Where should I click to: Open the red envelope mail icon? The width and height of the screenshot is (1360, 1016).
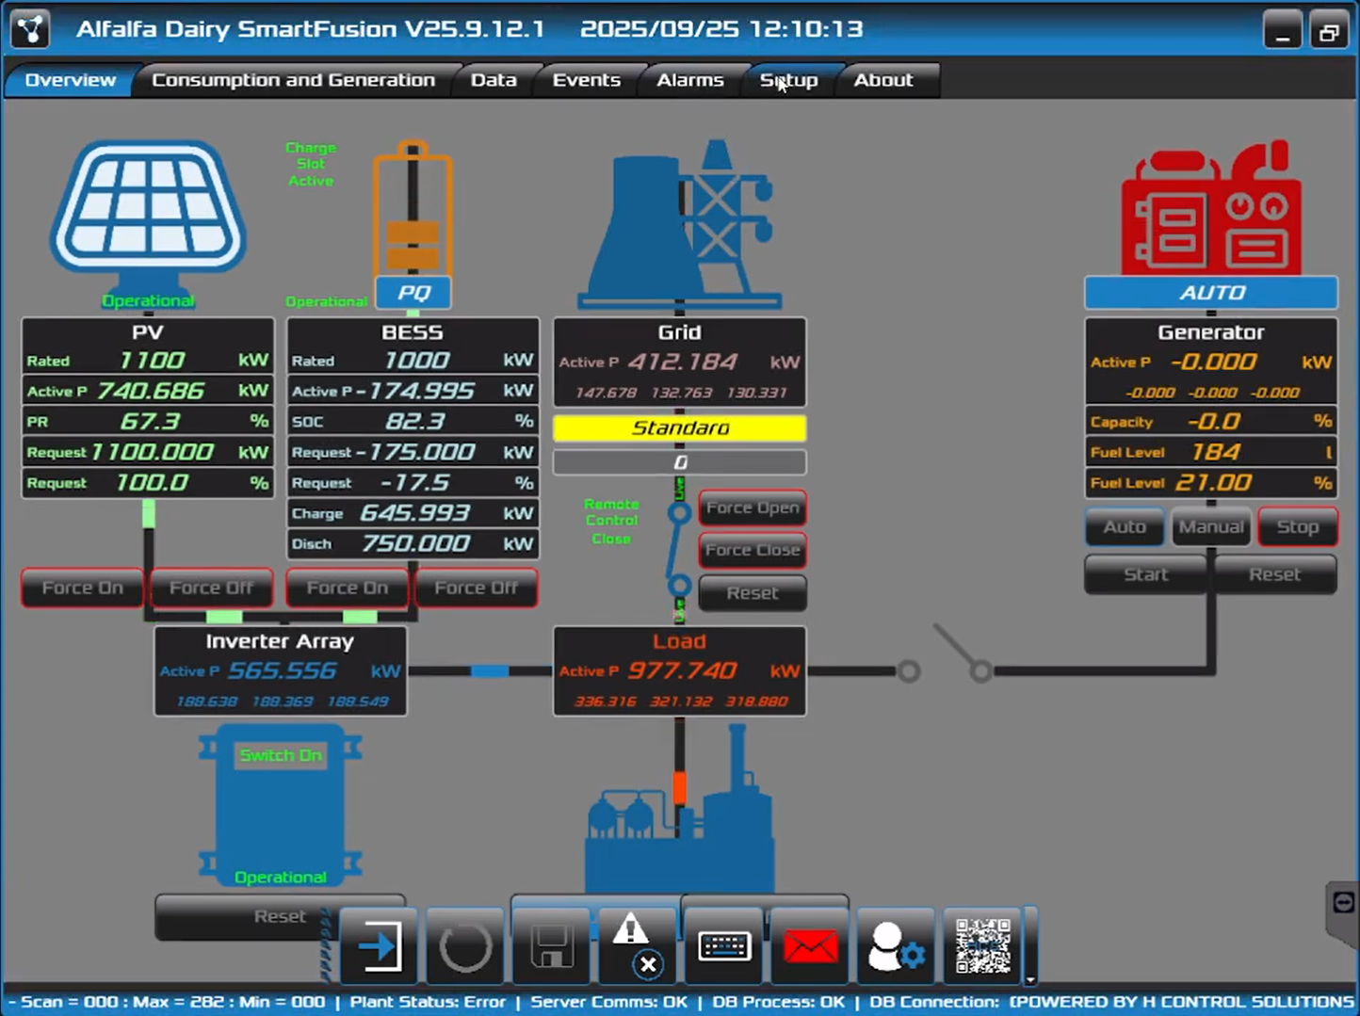tap(810, 946)
